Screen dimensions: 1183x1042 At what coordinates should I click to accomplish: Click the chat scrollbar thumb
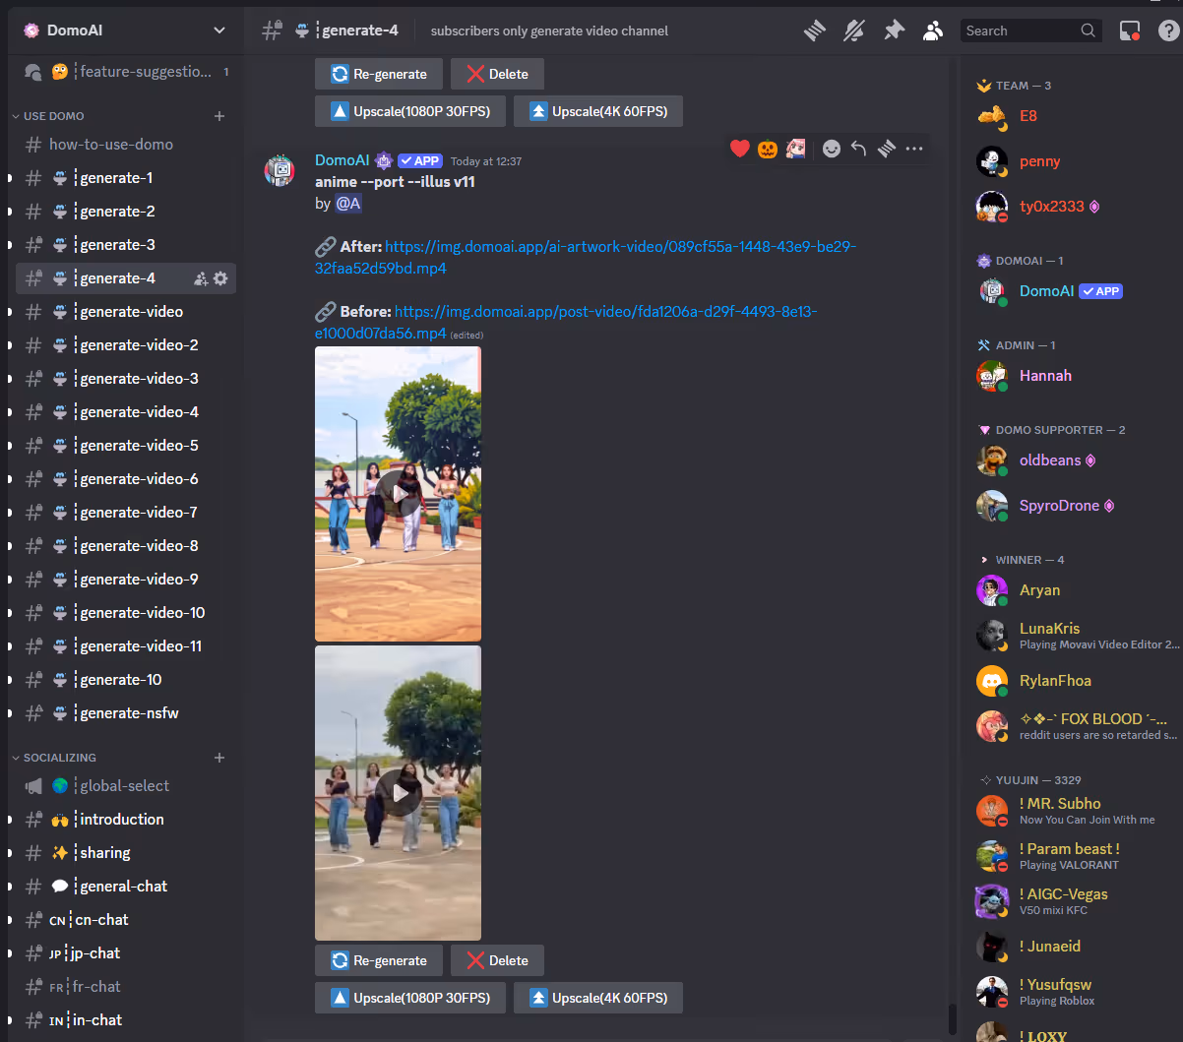point(952,1019)
